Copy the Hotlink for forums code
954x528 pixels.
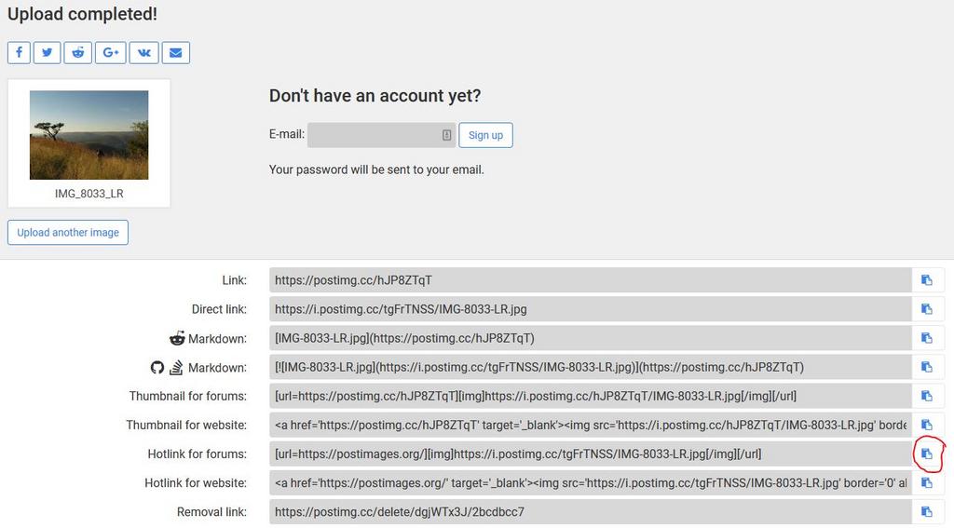927,454
